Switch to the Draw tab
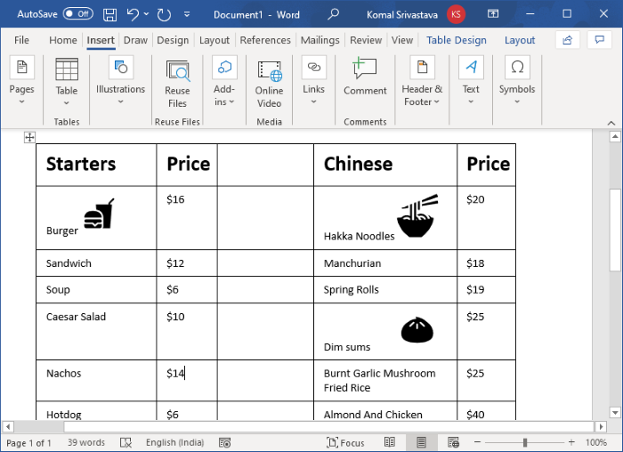Image resolution: width=623 pixels, height=452 pixels. pos(135,40)
